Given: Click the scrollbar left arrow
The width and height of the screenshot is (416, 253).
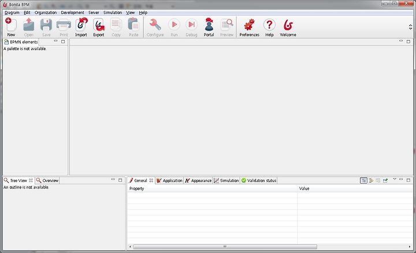Looking at the screenshot, I should (130, 247).
